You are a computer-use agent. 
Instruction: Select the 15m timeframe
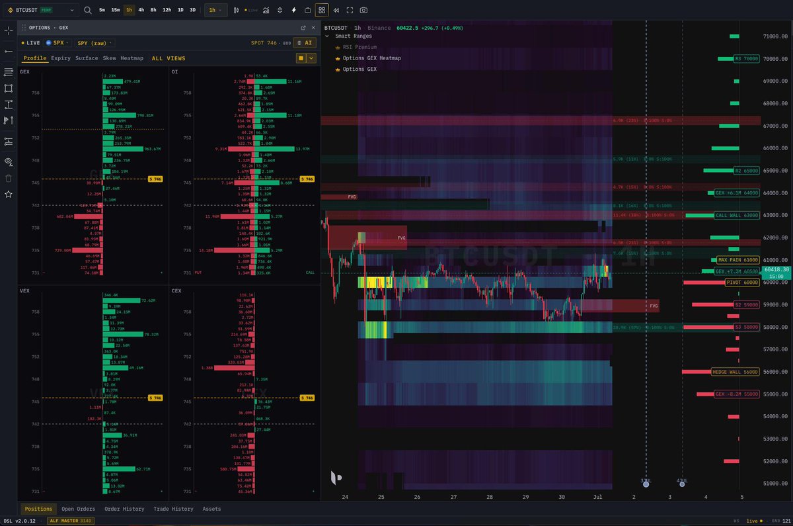coord(116,10)
